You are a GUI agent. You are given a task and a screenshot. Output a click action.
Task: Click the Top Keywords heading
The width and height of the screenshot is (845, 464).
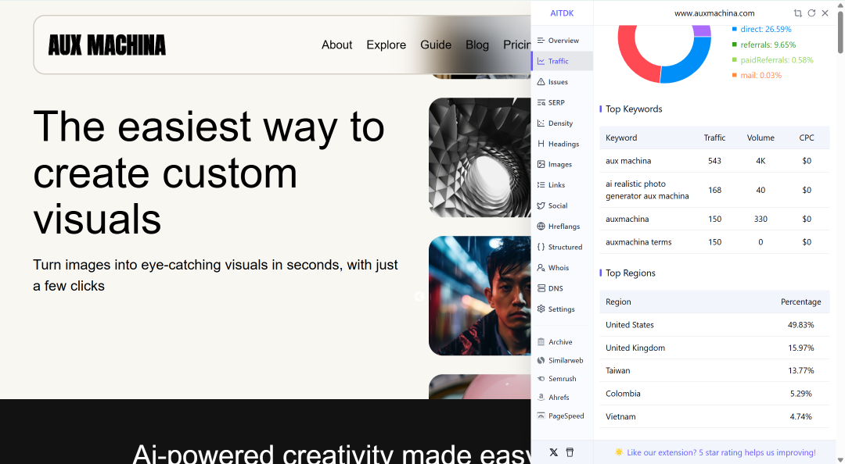point(634,109)
